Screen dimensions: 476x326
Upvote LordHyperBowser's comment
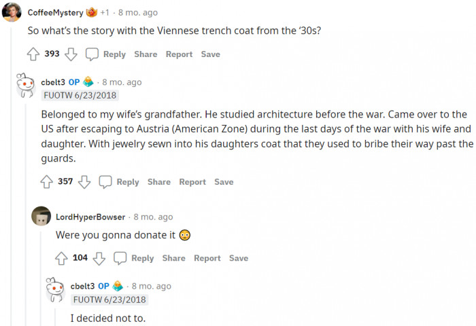coord(62,258)
